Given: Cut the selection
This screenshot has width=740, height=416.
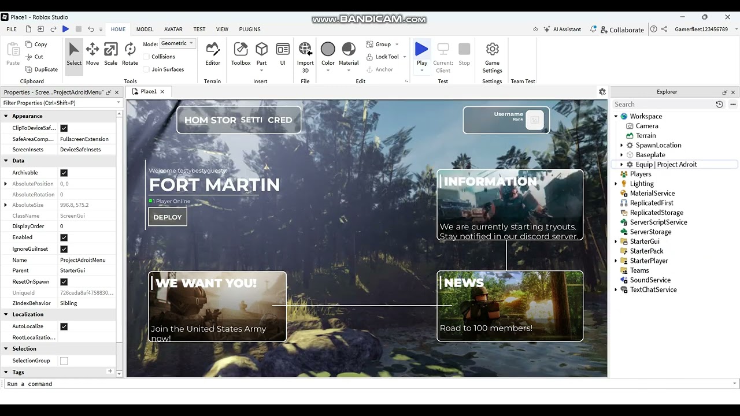Looking at the screenshot, I should coord(34,57).
